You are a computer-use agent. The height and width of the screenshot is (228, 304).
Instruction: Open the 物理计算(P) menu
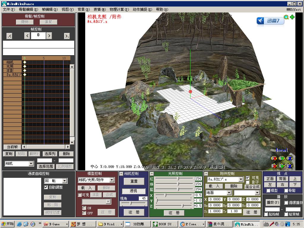tap(119, 9)
